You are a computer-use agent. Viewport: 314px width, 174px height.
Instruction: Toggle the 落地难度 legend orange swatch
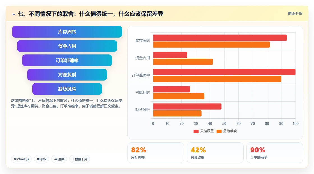click(219, 131)
